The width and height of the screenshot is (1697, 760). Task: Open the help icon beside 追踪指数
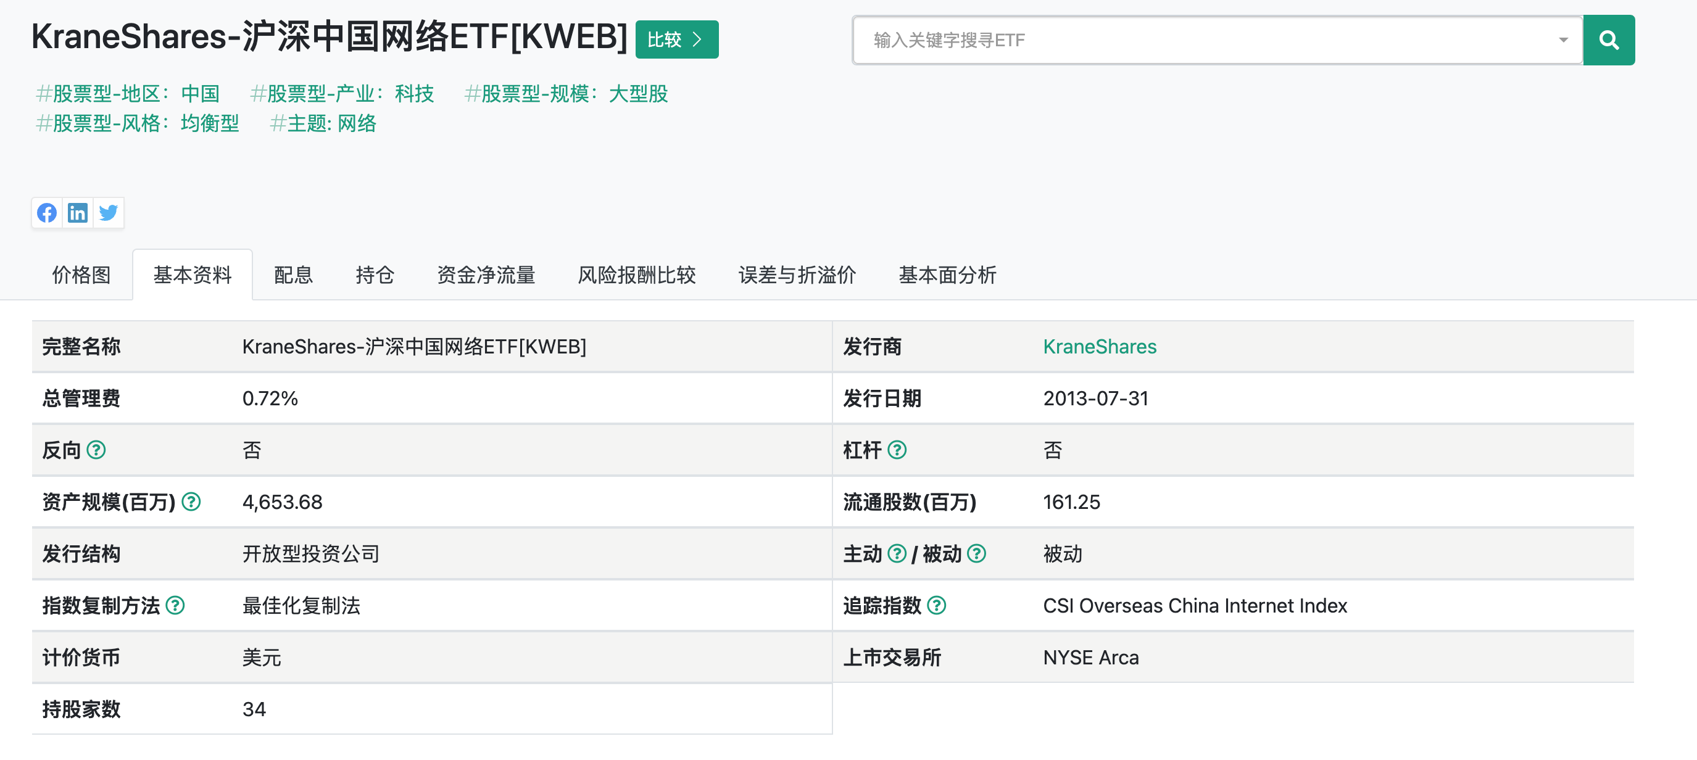point(937,606)
